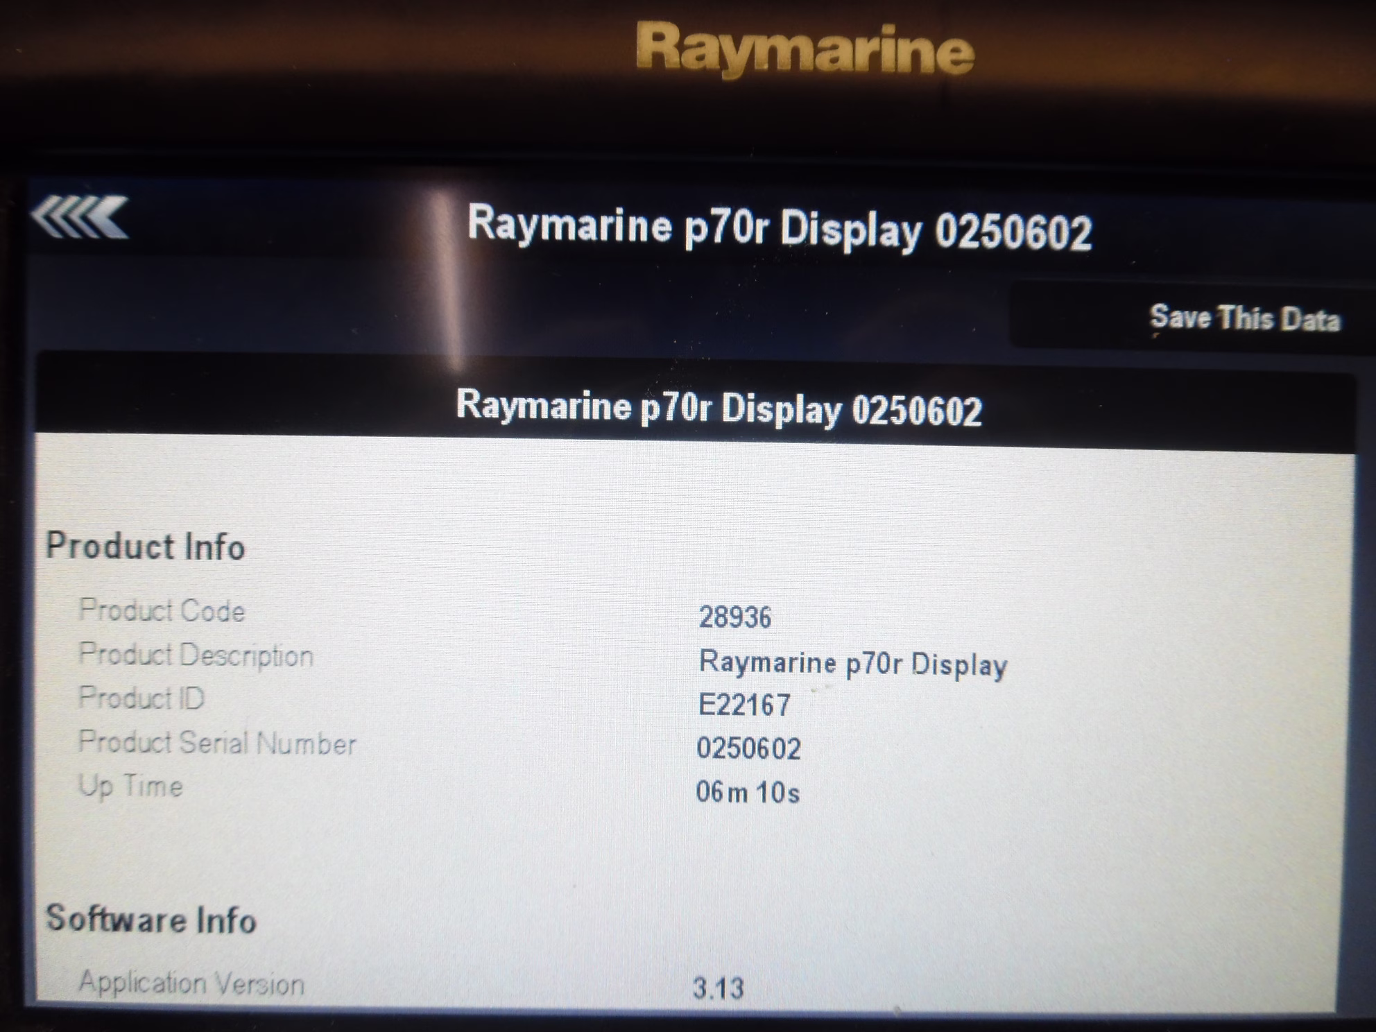Tap the top page title Raymarine p70r Display 0250602
Viewport: 1376px width, 1032px height.
pos(780,227)
